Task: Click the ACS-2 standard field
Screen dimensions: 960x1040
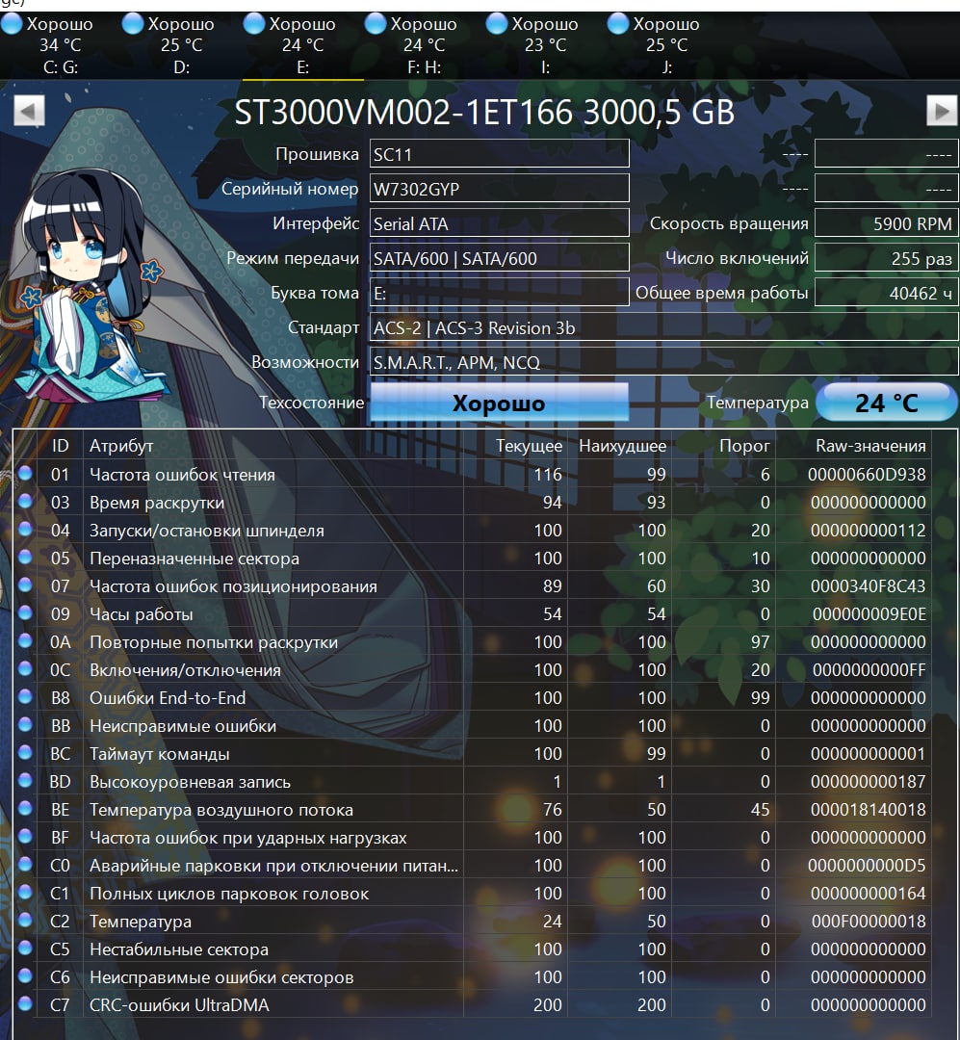Action: (663, 327)
